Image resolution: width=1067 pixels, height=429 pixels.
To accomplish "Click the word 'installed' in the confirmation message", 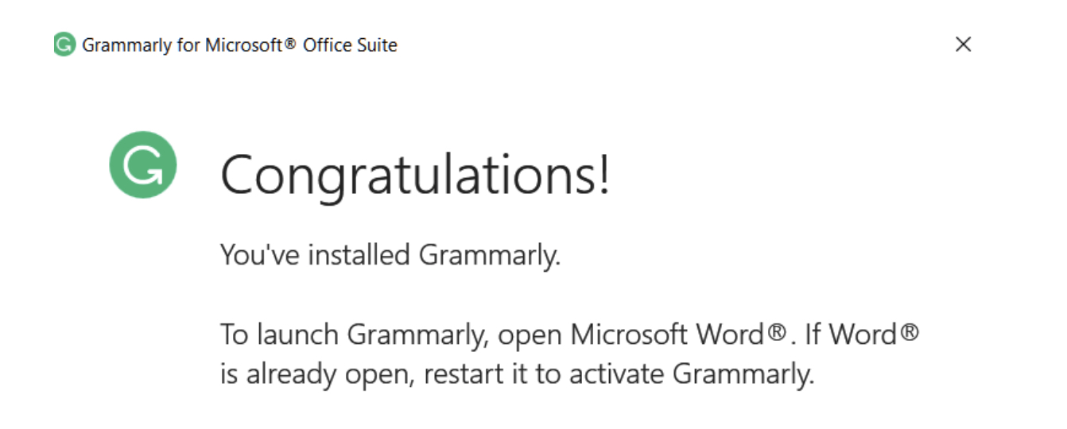I will point(359,256).
